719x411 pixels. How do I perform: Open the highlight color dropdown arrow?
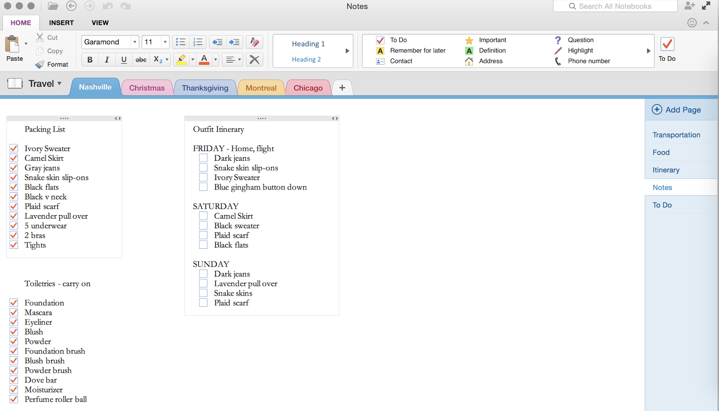(193, 59)
